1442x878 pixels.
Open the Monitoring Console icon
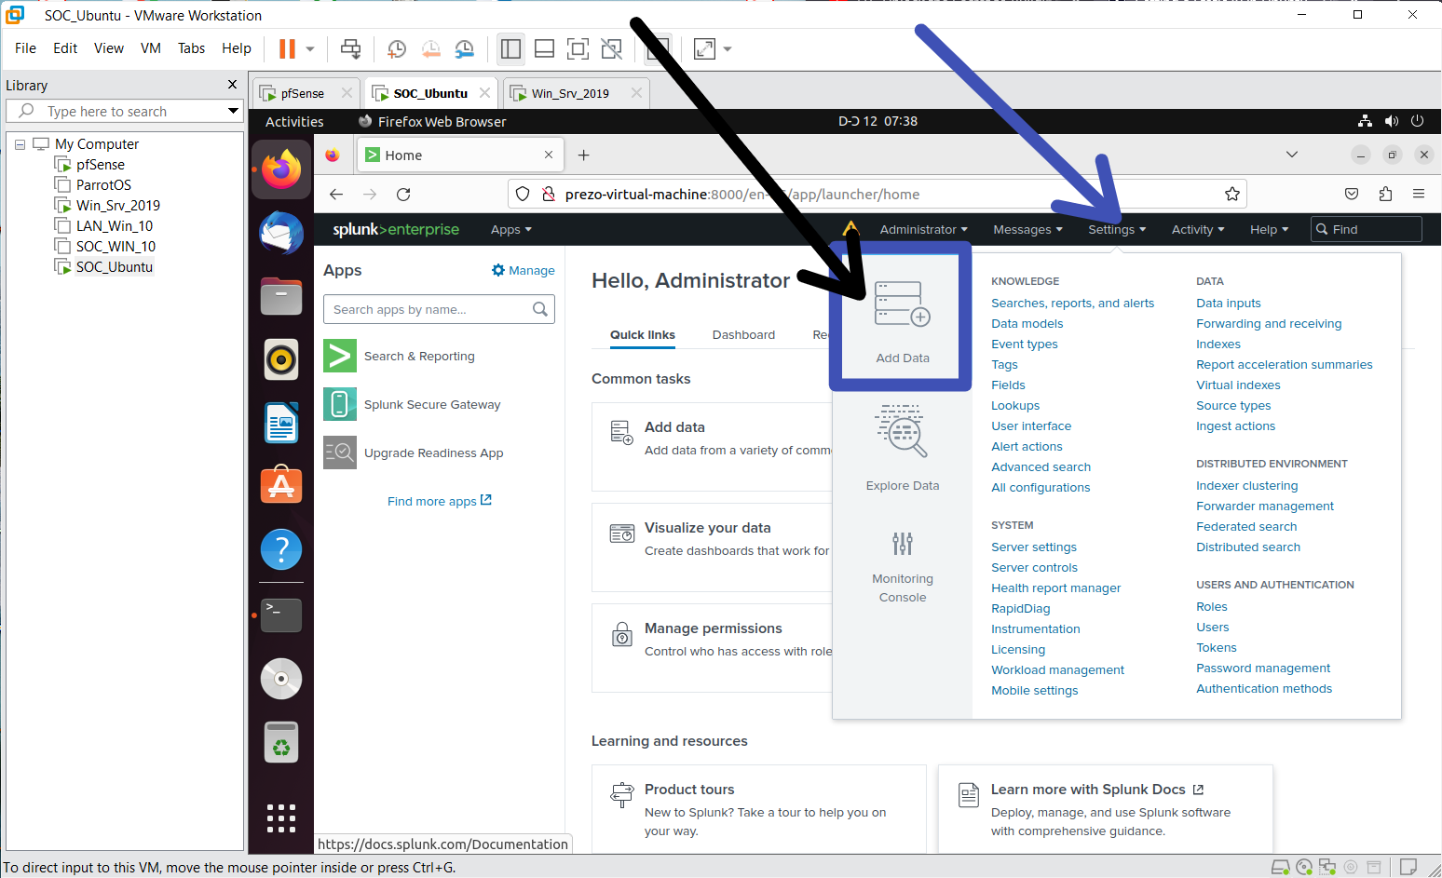click(x=902, y=543)
